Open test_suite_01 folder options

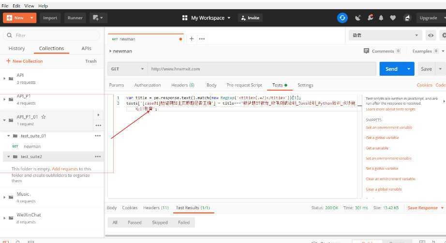pyautogui.click(x=98, y=136)
